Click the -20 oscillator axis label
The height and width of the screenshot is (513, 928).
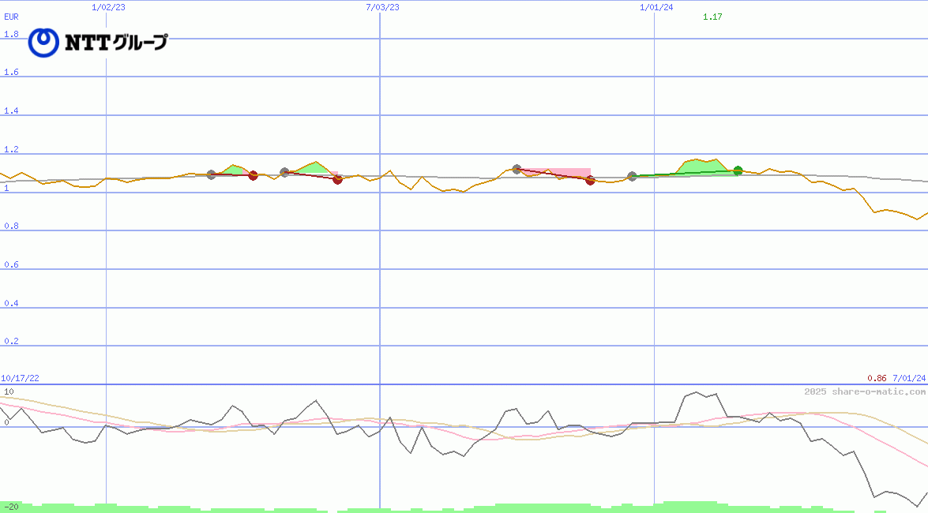(x=11, y=506)
